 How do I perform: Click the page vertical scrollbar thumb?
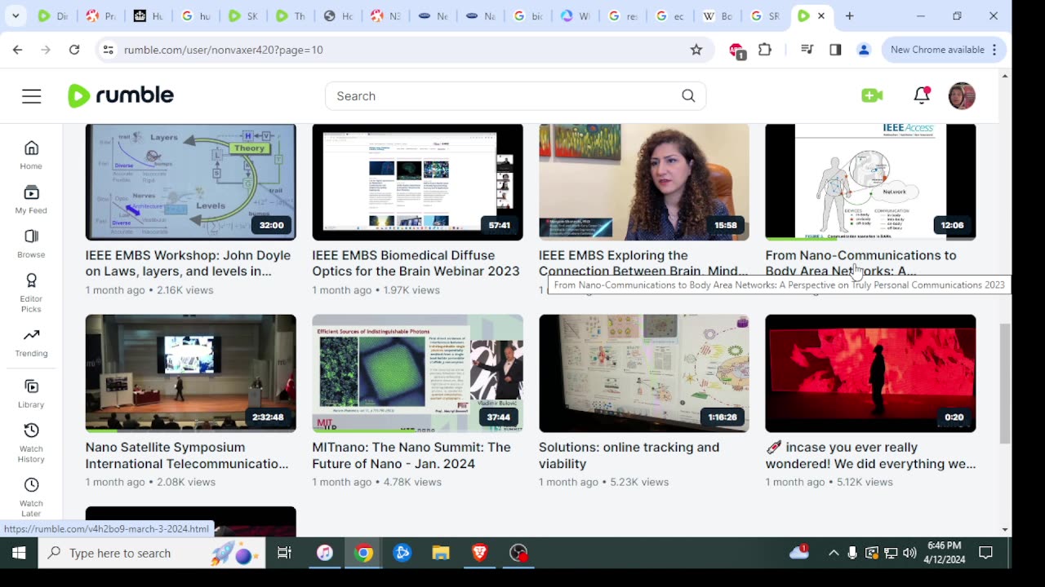(1005, 383)
